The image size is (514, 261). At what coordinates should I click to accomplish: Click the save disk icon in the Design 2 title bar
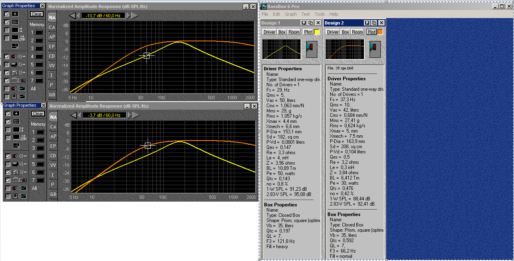click(x=367, y=23)
